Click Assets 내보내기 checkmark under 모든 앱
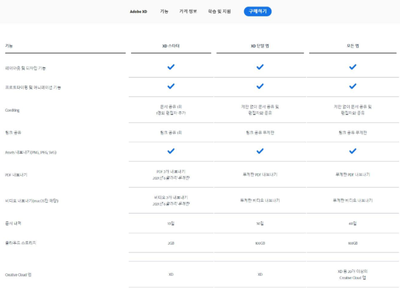400x292 pixels. [352, 151]
